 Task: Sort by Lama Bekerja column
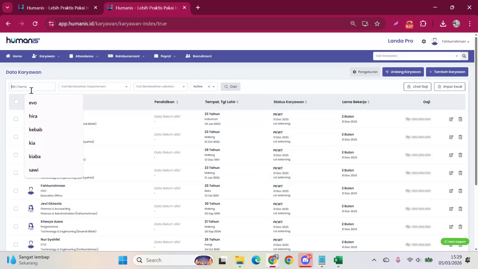tap(368, 102)
